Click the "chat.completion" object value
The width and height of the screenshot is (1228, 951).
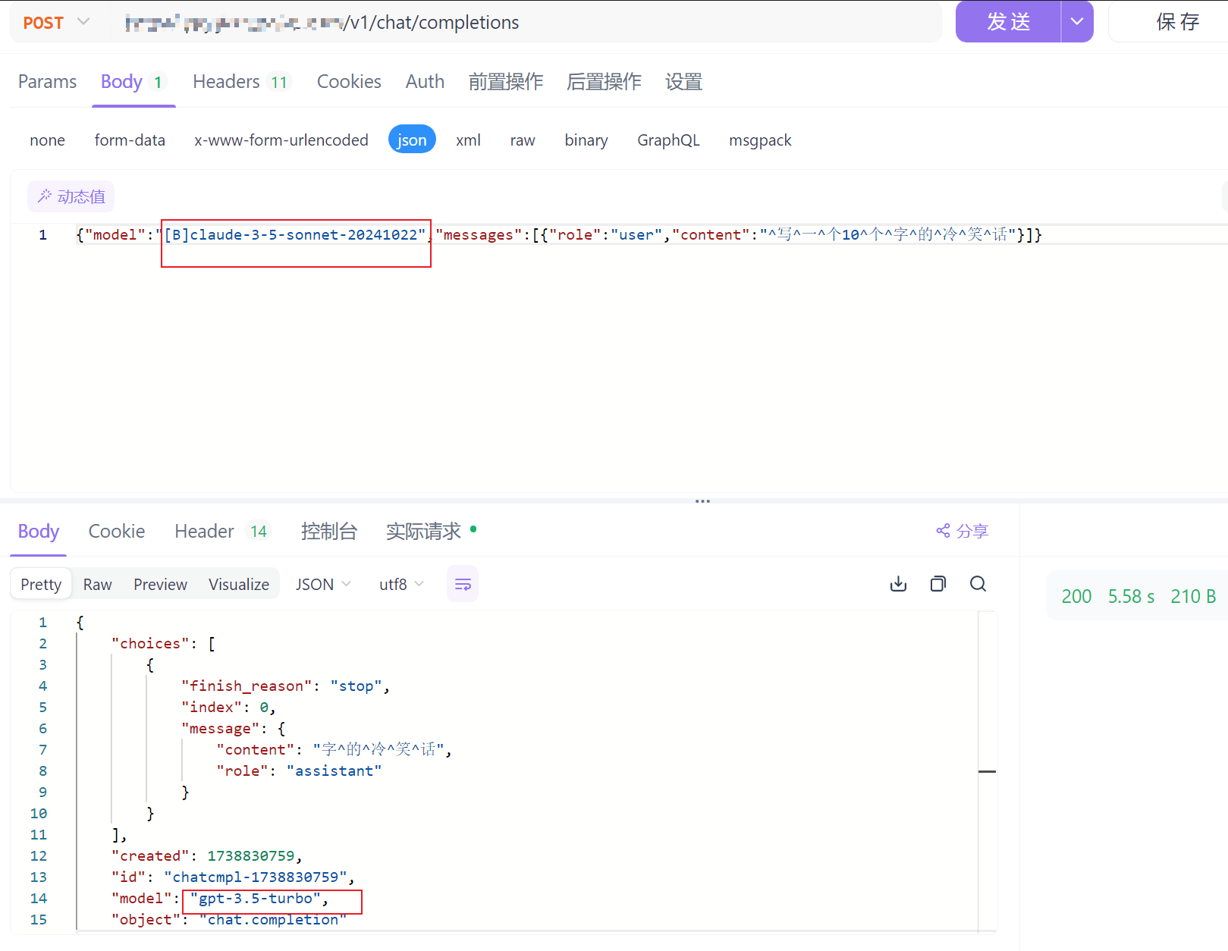tap(273, 920)
